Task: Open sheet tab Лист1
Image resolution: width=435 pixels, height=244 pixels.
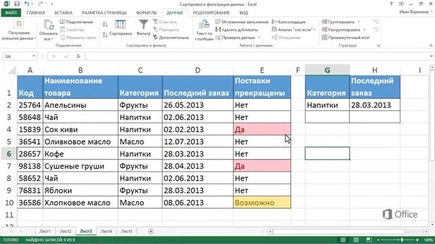Action: [45, 231]
